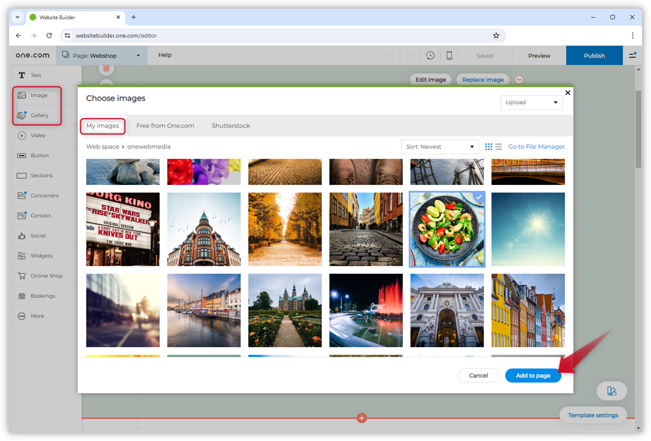Open the Sort: Newest dropdown
This screenshot has width=651, height=441.
click(x=440, y=147)
